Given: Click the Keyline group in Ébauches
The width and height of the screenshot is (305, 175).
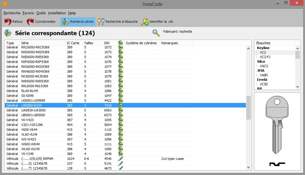Looking at the screenshot, I should pyautogui.click(x=263, y=48).
